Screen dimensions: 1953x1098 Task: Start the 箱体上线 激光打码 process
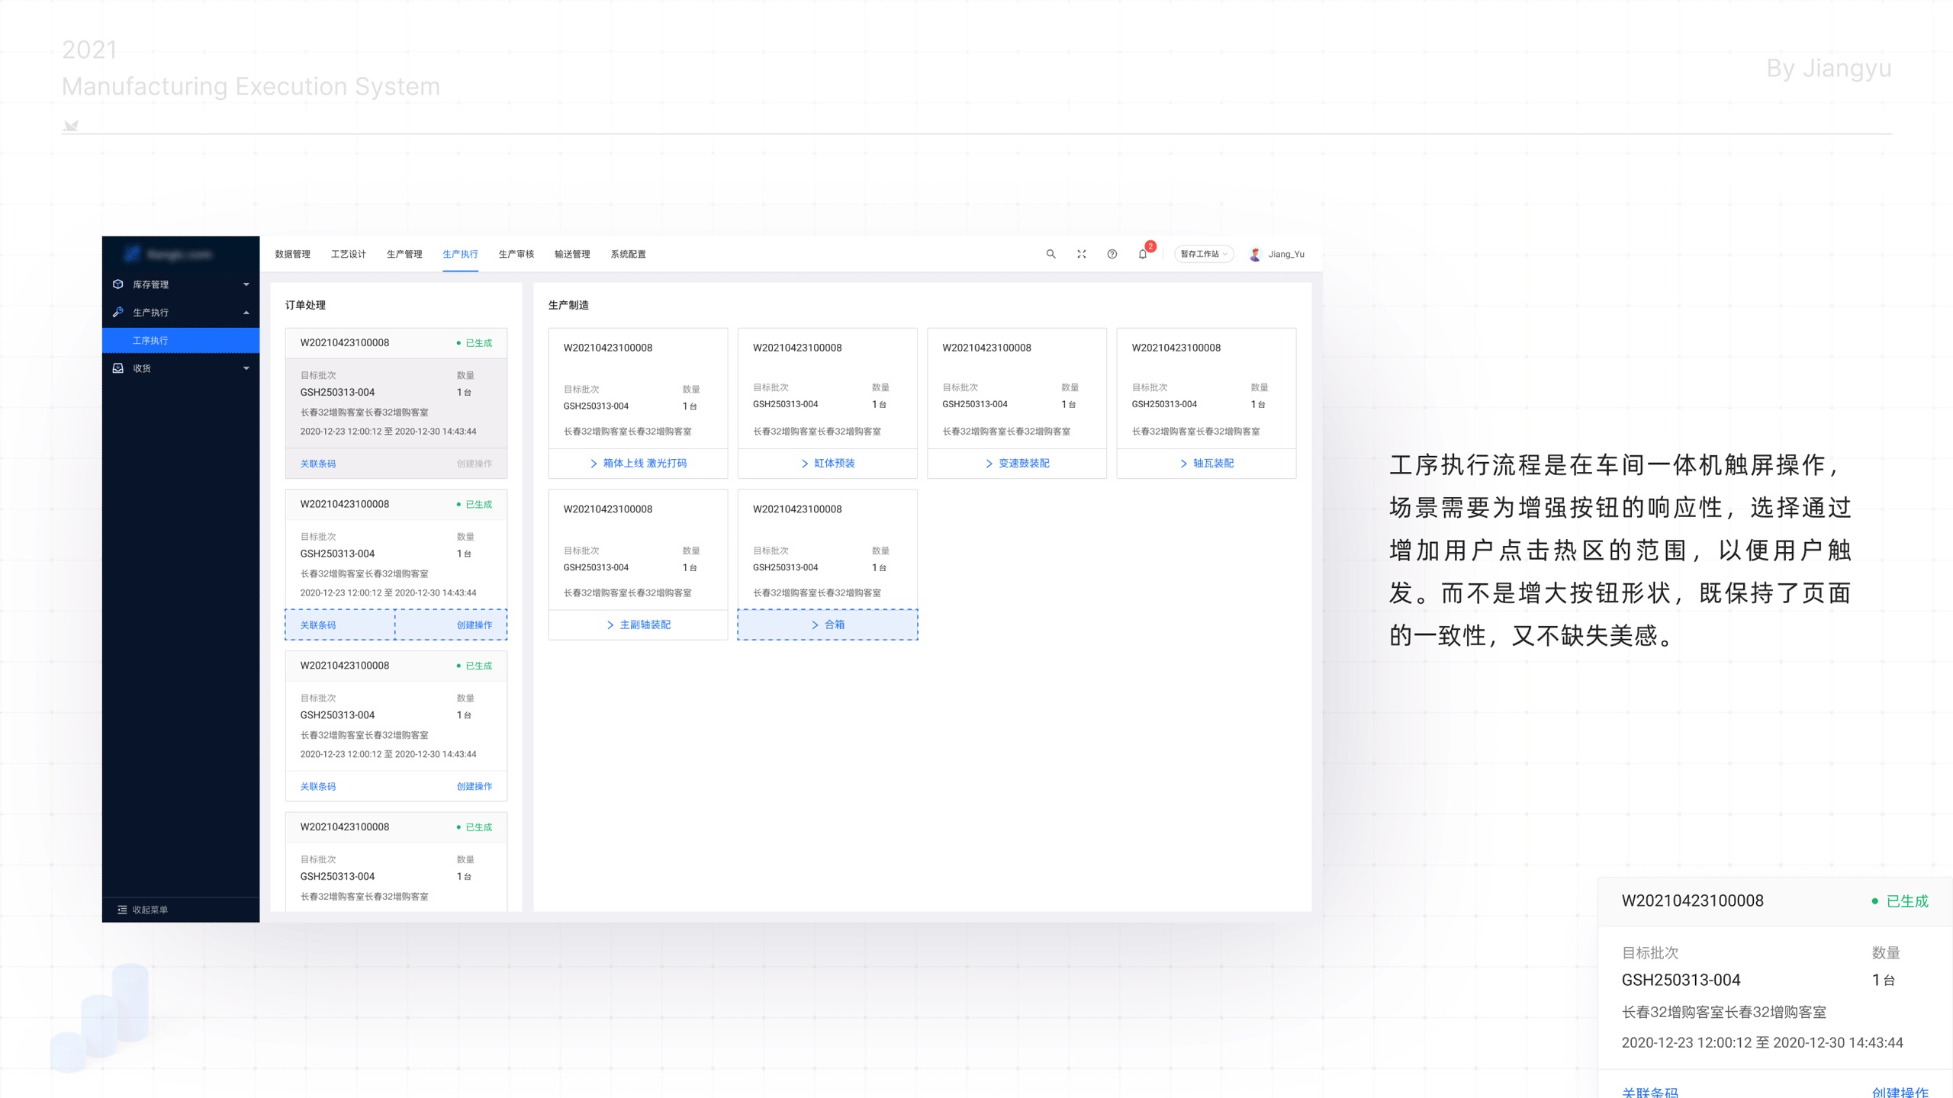click(x=639, y=464)
